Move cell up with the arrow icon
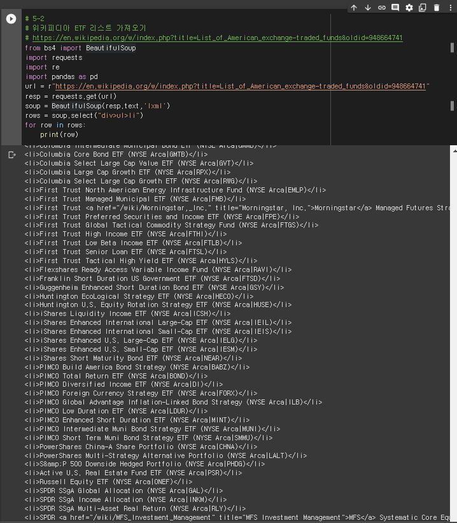 tap(354, 8)
